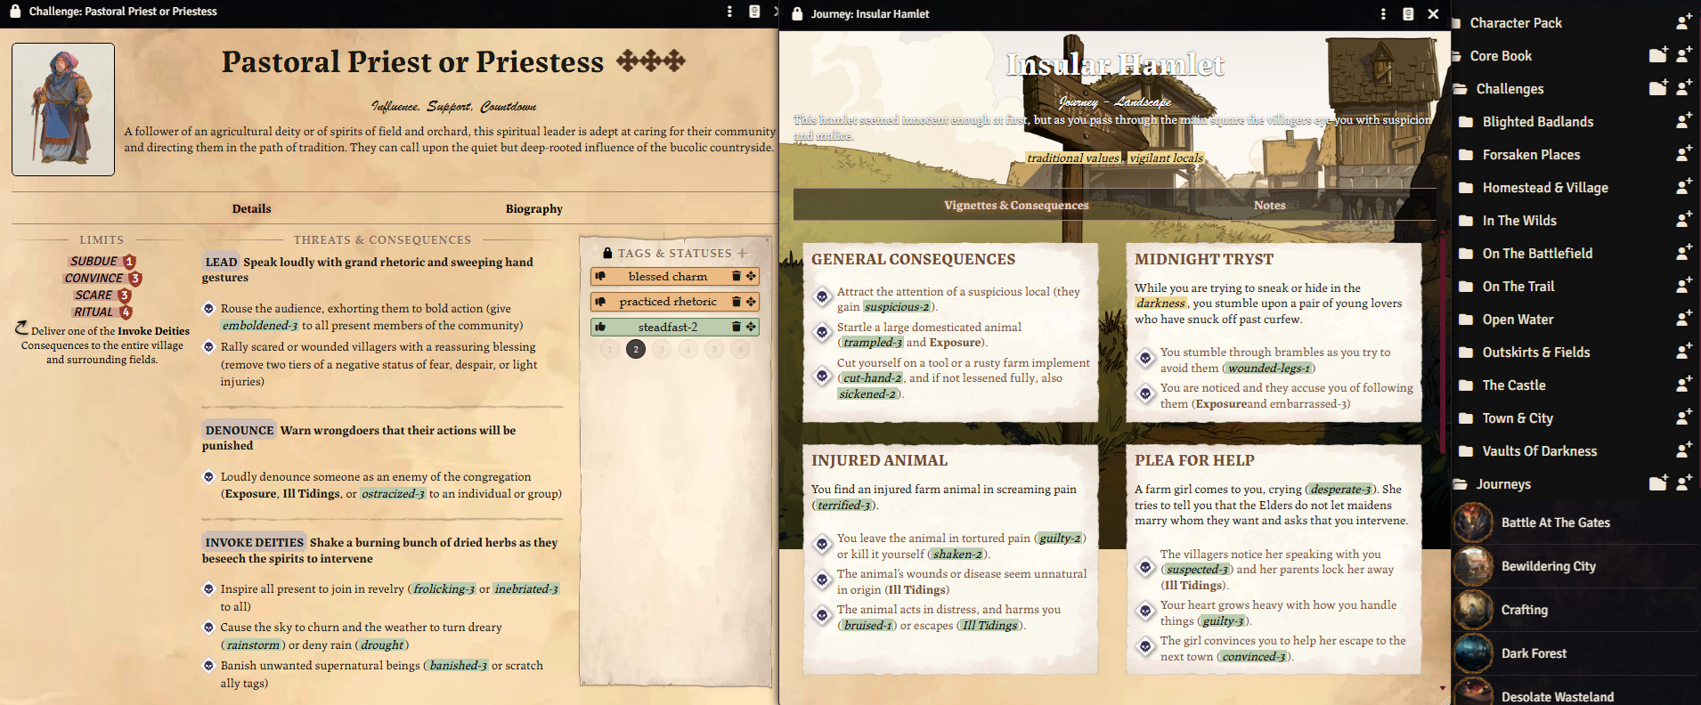The height and width of the screenshot is (705, 1701).
Task: Create subfolder in Core Book
Action: point(1657,55)
